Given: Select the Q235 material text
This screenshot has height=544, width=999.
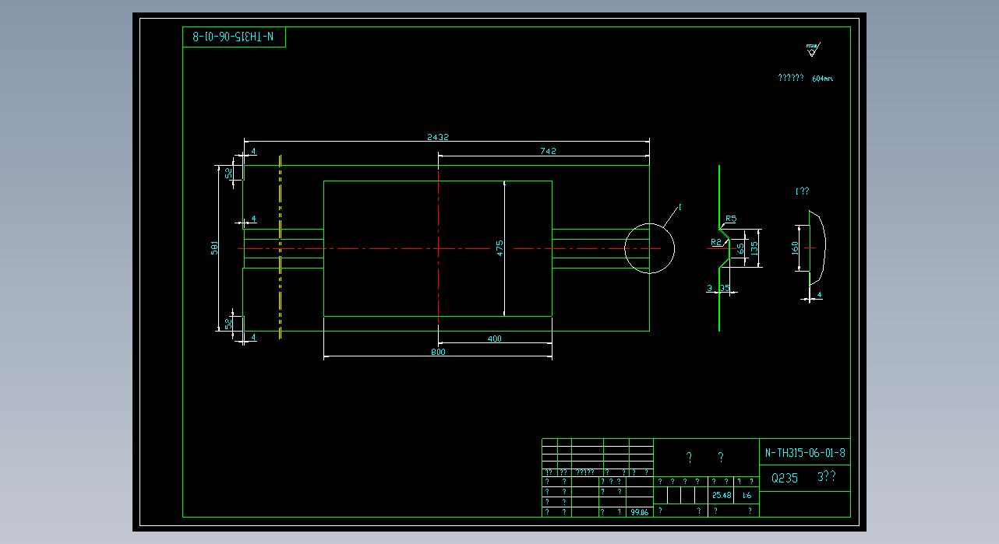Looking at the screenshot, I should tap(784, 479).
